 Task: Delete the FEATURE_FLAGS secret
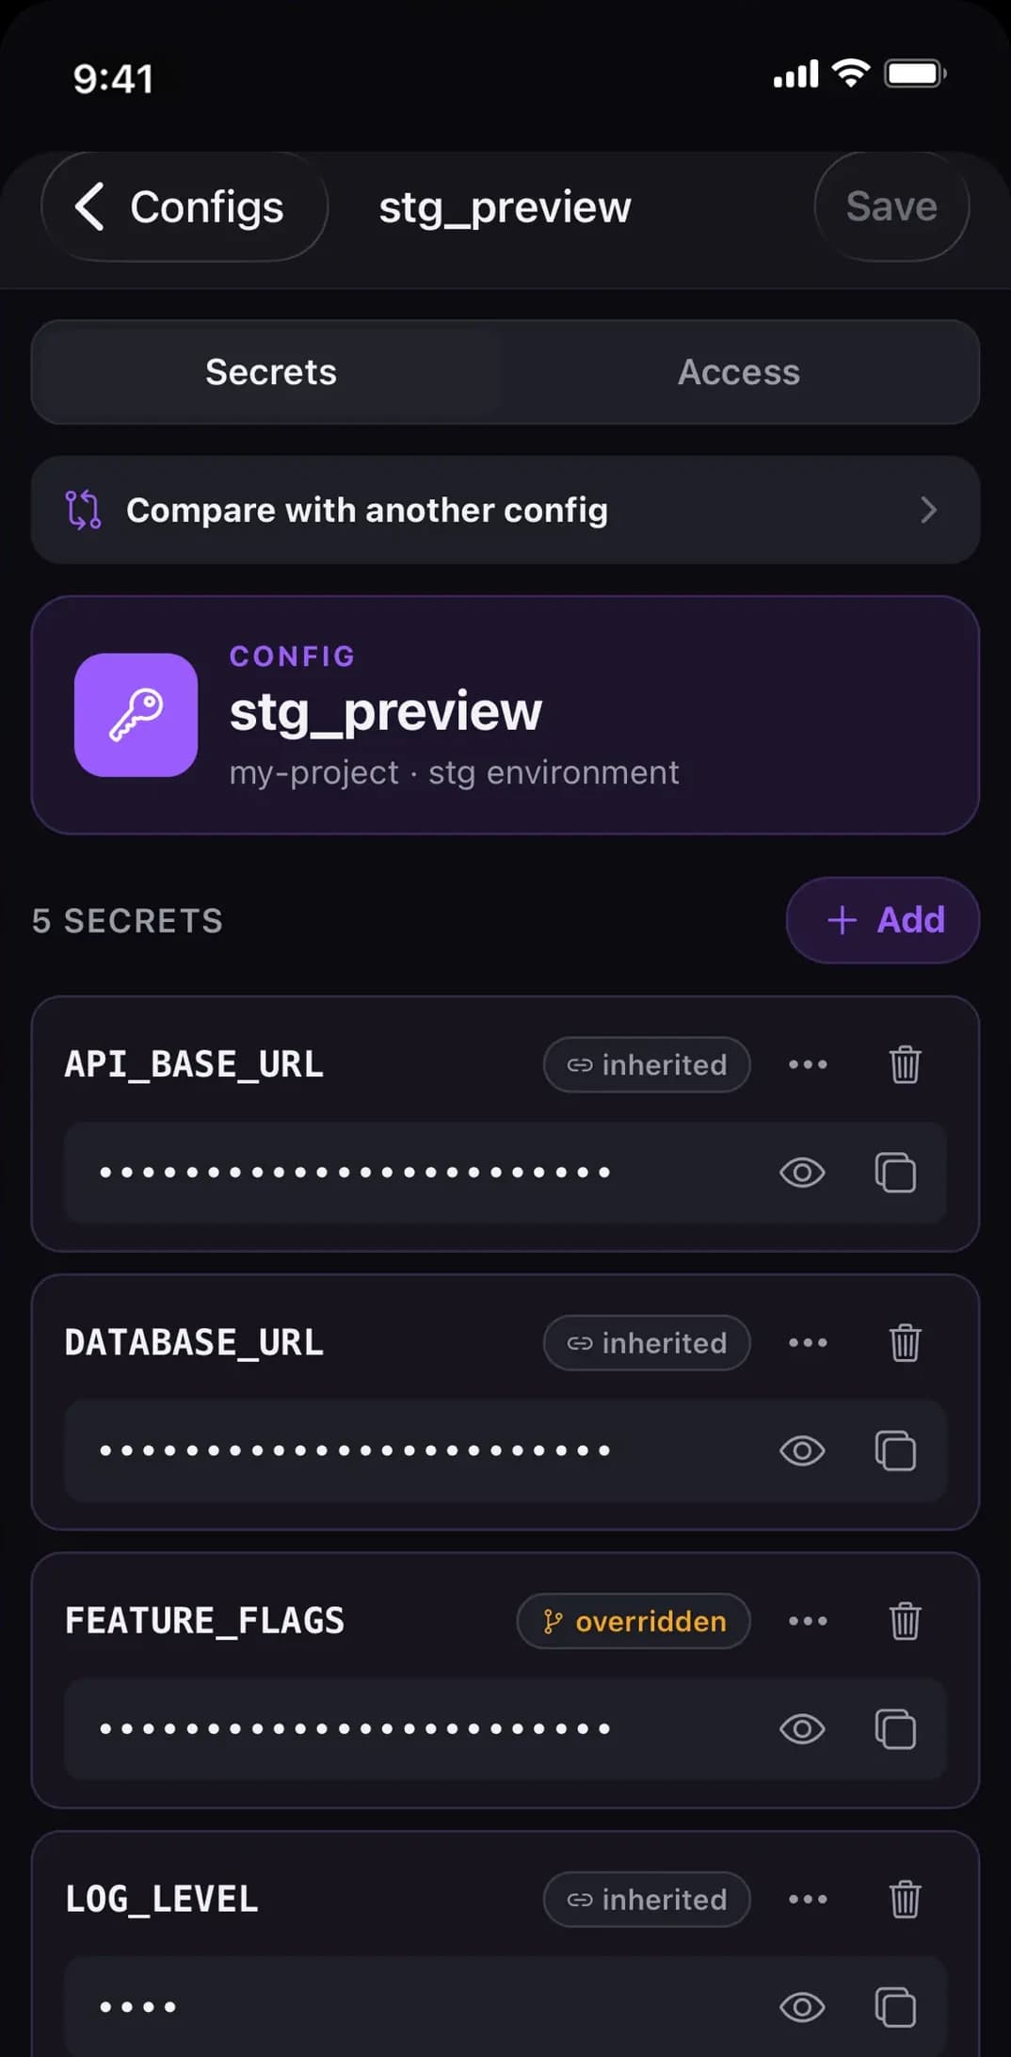coord(905,1621)
